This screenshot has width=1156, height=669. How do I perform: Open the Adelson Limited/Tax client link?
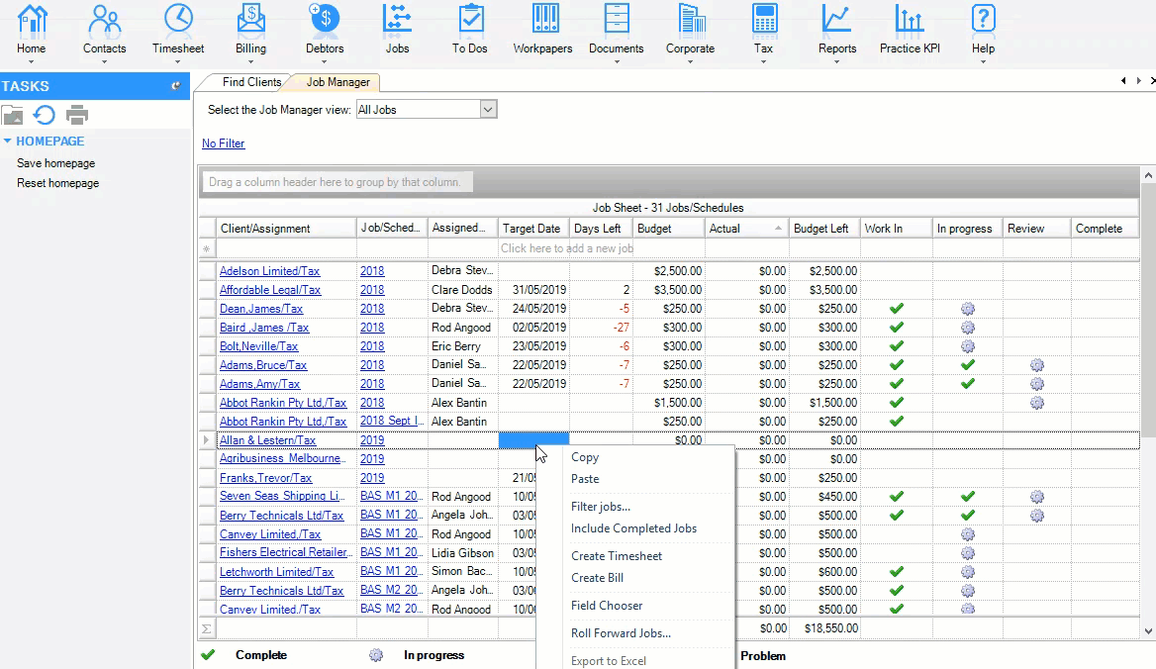click(269, 271)
